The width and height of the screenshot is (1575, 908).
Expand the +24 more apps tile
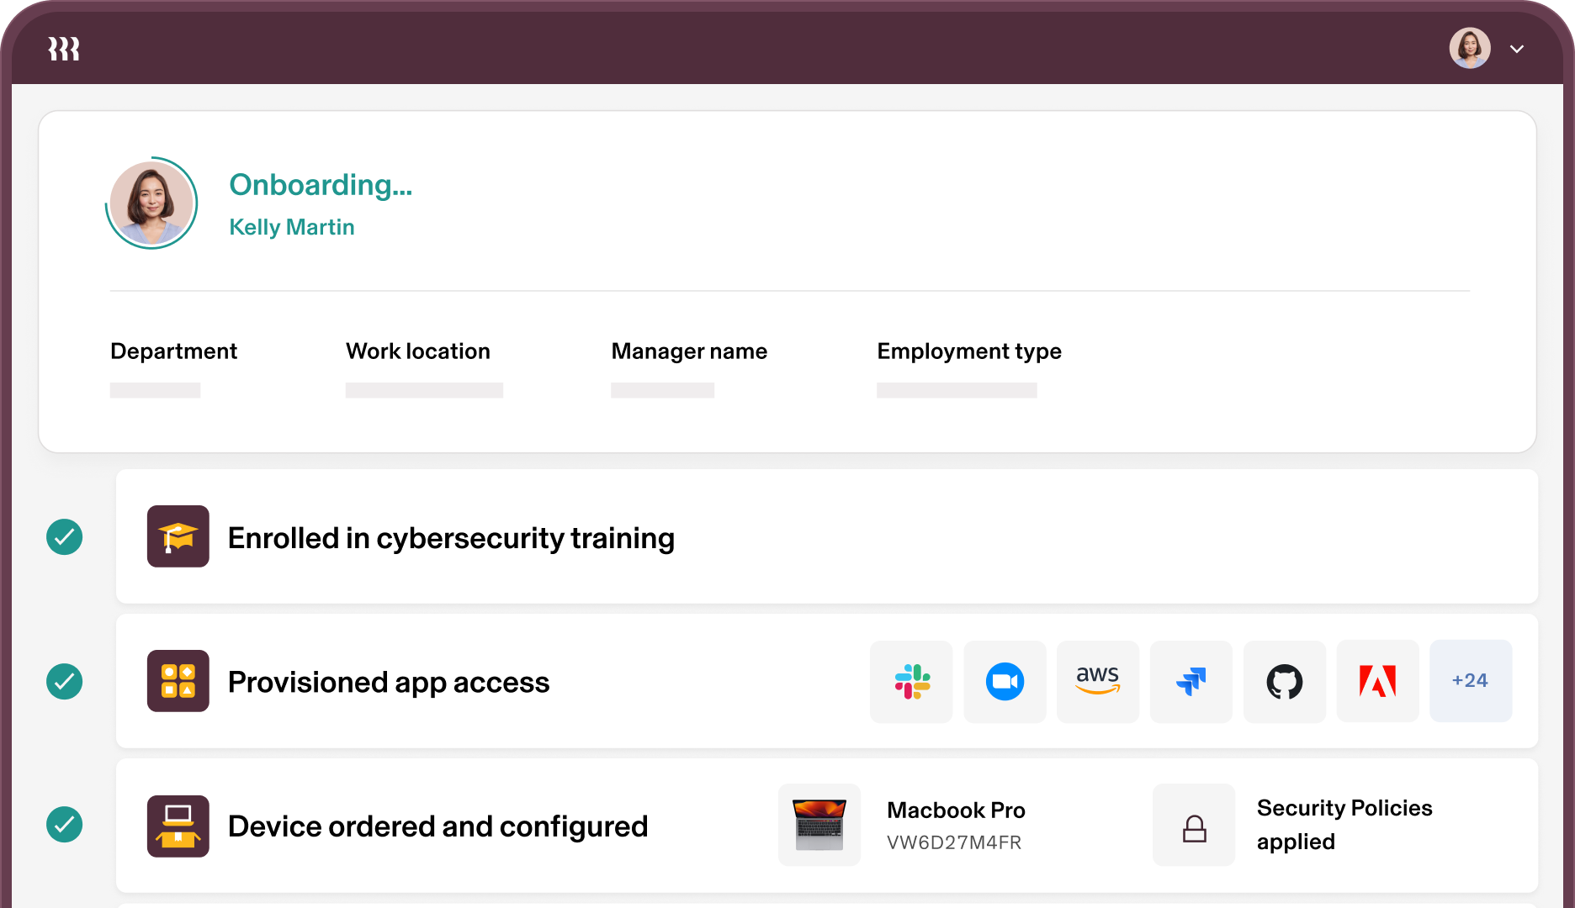point(1471,681)
